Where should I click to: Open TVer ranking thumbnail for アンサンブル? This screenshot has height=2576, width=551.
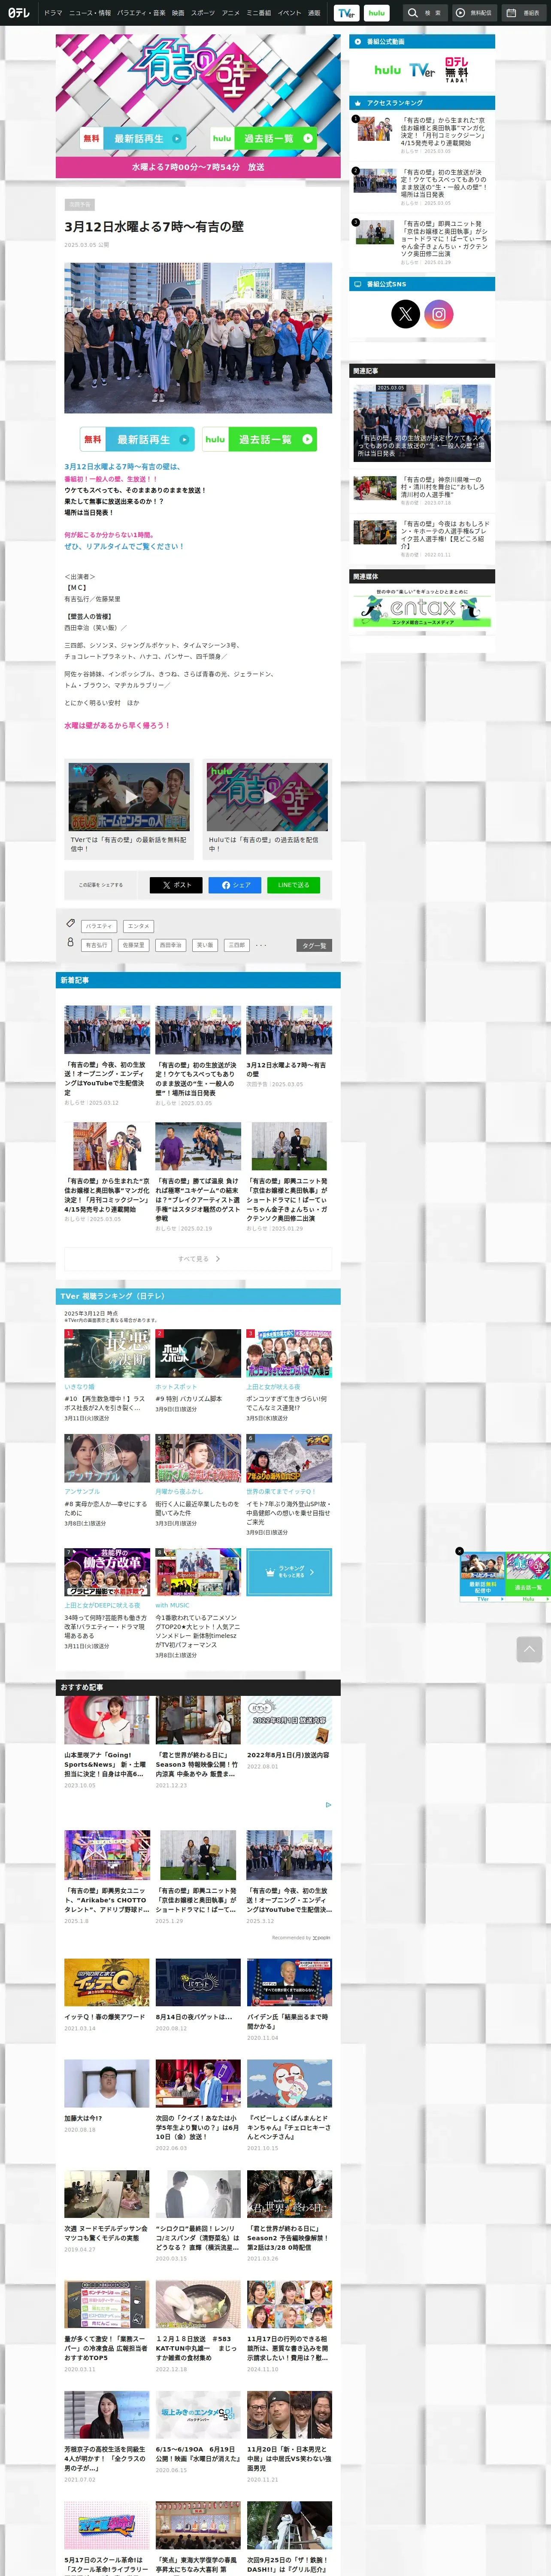107,1458
